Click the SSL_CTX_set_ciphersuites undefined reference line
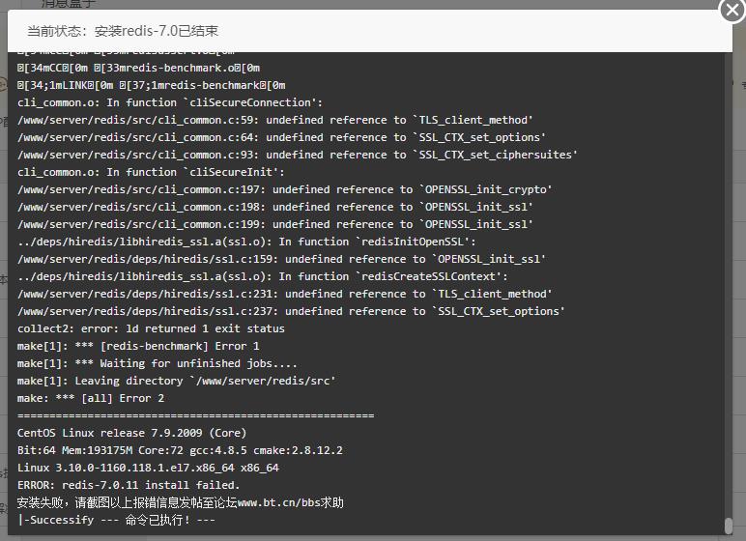The height and width of the screenshot is (541, 746). 298,155
